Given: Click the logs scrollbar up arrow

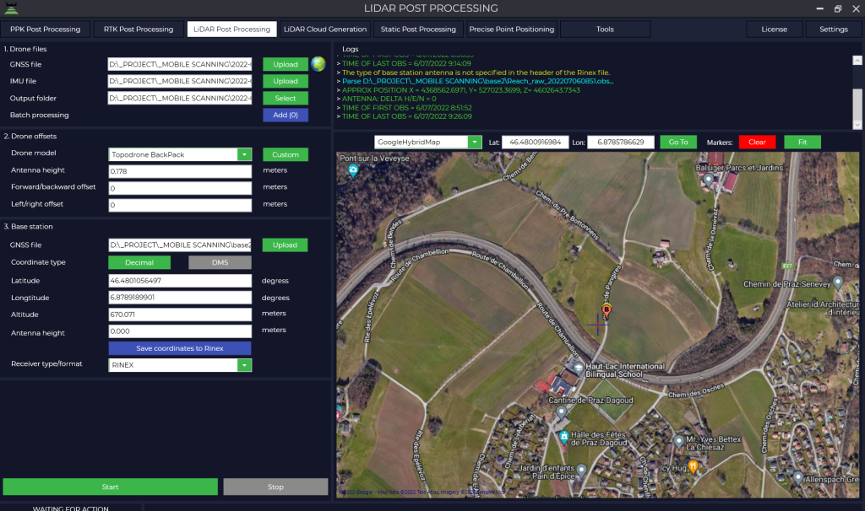Looking at the screenshot, I should (x=857, y=60).
